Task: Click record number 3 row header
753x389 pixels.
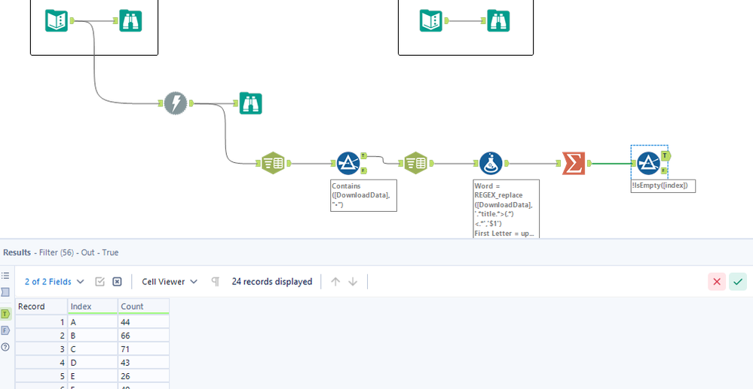Action: pyautogui.click(x=41, y=348)
